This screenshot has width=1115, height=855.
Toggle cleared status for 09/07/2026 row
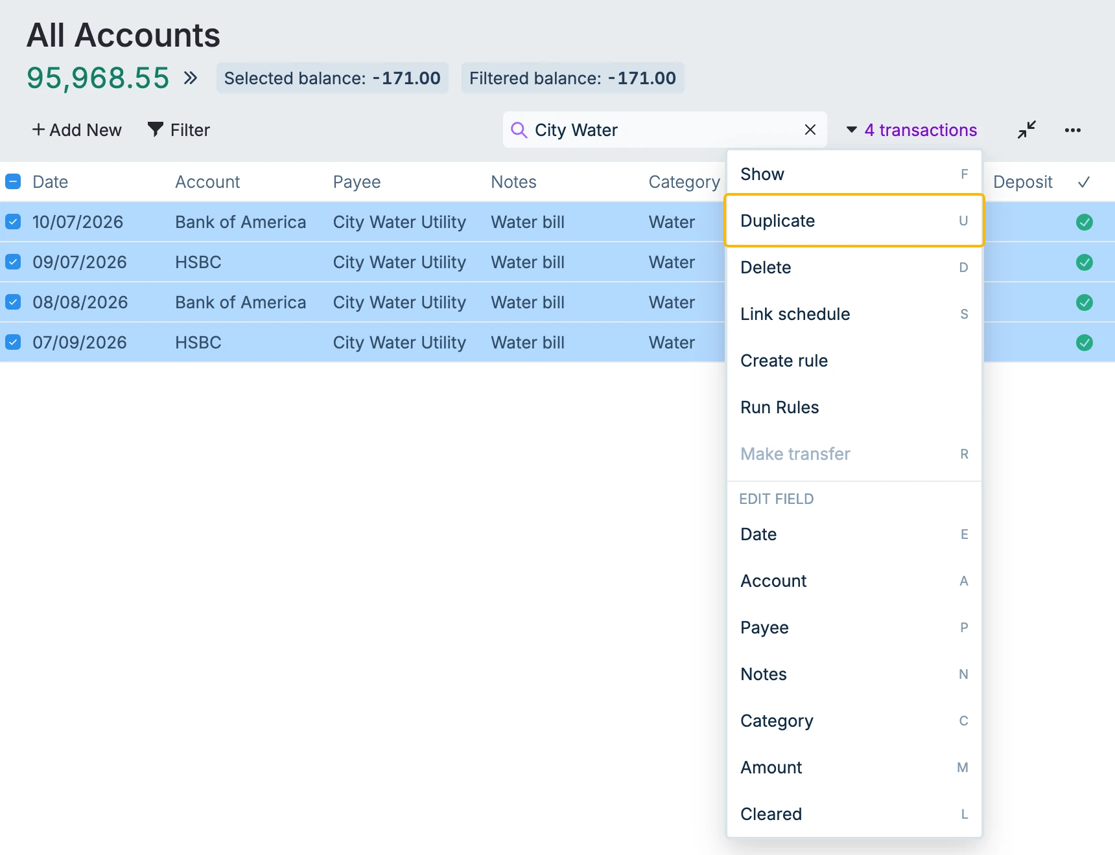pyautogui.click(x=1085, y=262)
